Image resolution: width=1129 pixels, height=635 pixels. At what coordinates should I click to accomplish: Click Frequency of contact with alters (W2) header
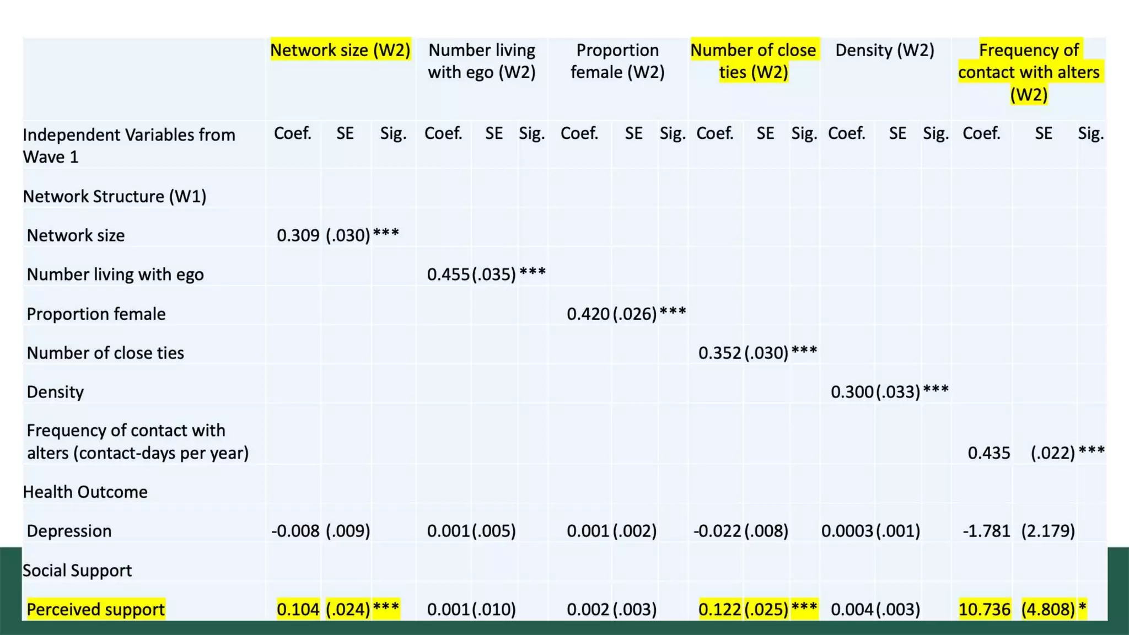(1029, 72)
